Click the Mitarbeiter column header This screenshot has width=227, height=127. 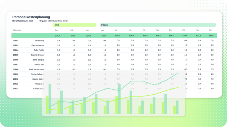pyautogui.click(x=16, y=30)
